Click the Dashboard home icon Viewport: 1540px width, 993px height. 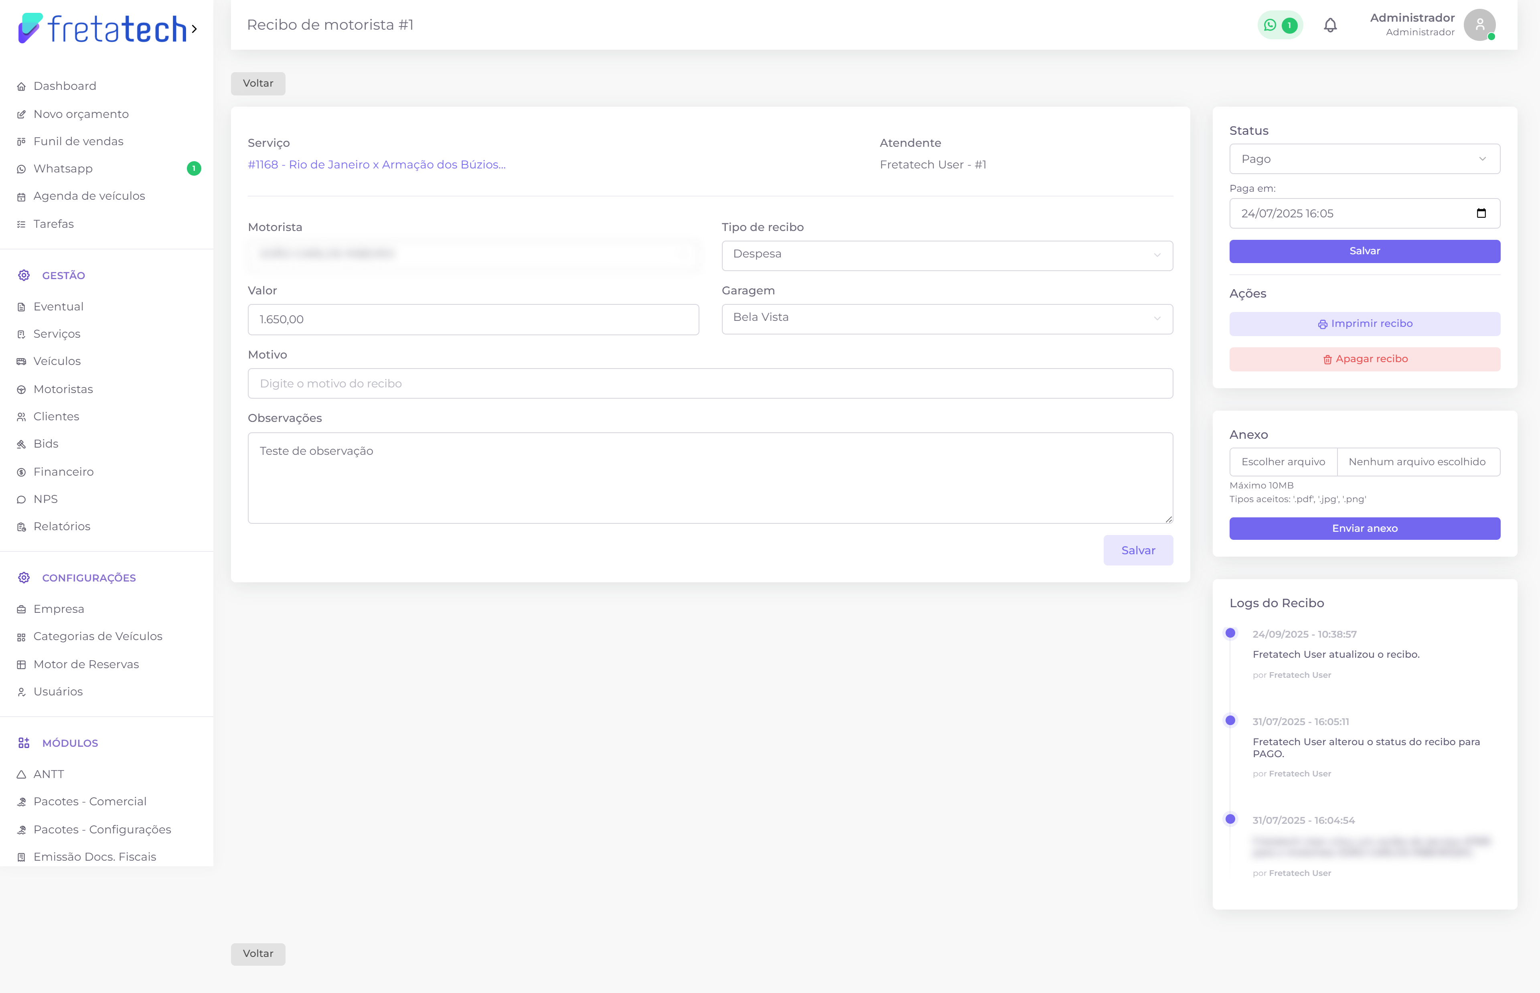[21, 86]
